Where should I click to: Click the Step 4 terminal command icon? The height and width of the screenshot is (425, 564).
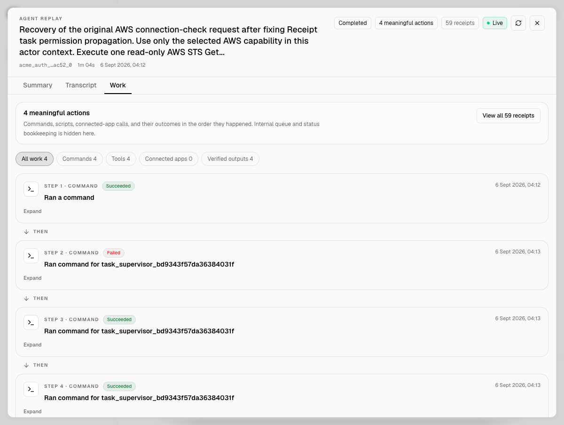(x=31, y=389)
